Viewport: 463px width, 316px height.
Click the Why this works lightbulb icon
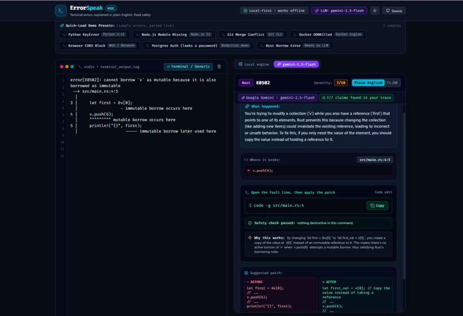pos(250,238)
